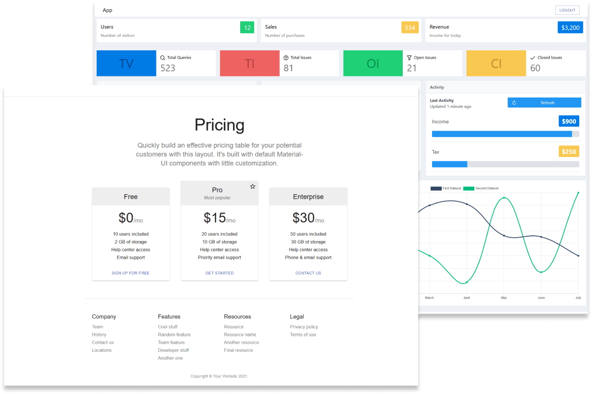
Task: Open the Developer stuff link
Action: (173, 350)
